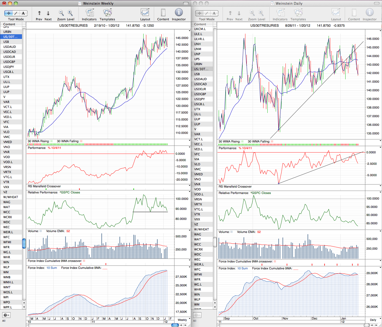
Task: Select W/WHEAT in the left watchlist
Action: (11, 197)
